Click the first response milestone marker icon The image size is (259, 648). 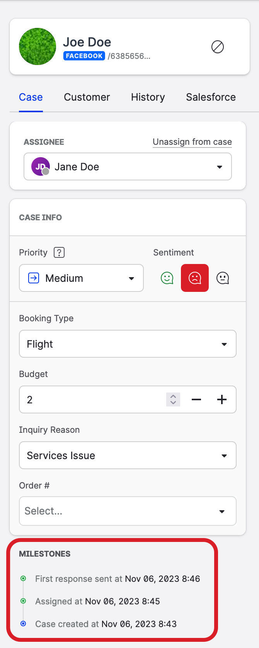(23, 579)
